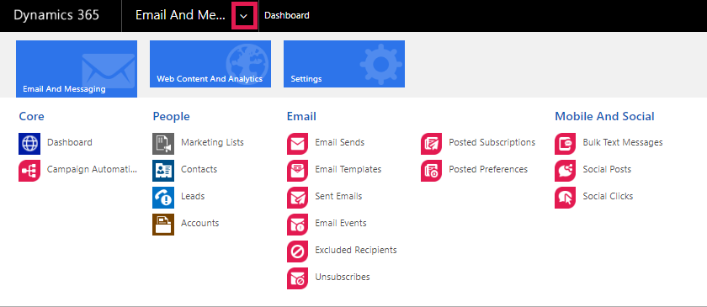Image resolution: width=707 pixels, height=307 pixels.
Task: Click the Contacts card icon
Action: pyautogui.click(x=163, y=171)
